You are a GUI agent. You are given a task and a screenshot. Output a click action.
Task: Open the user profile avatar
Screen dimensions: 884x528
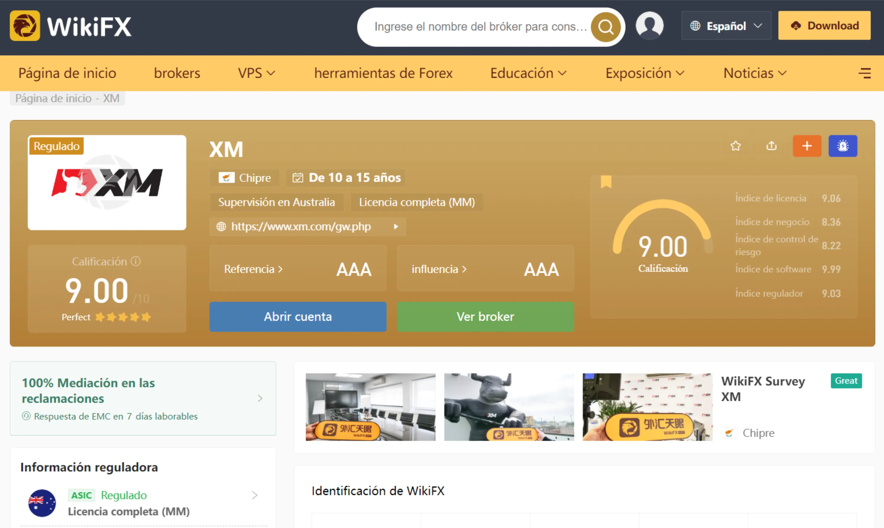[x=650, y=25]
